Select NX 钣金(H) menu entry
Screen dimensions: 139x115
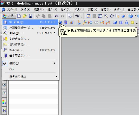click(x=30, y=22)
